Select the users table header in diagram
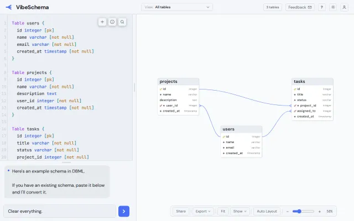 click(x=241, y=129)
